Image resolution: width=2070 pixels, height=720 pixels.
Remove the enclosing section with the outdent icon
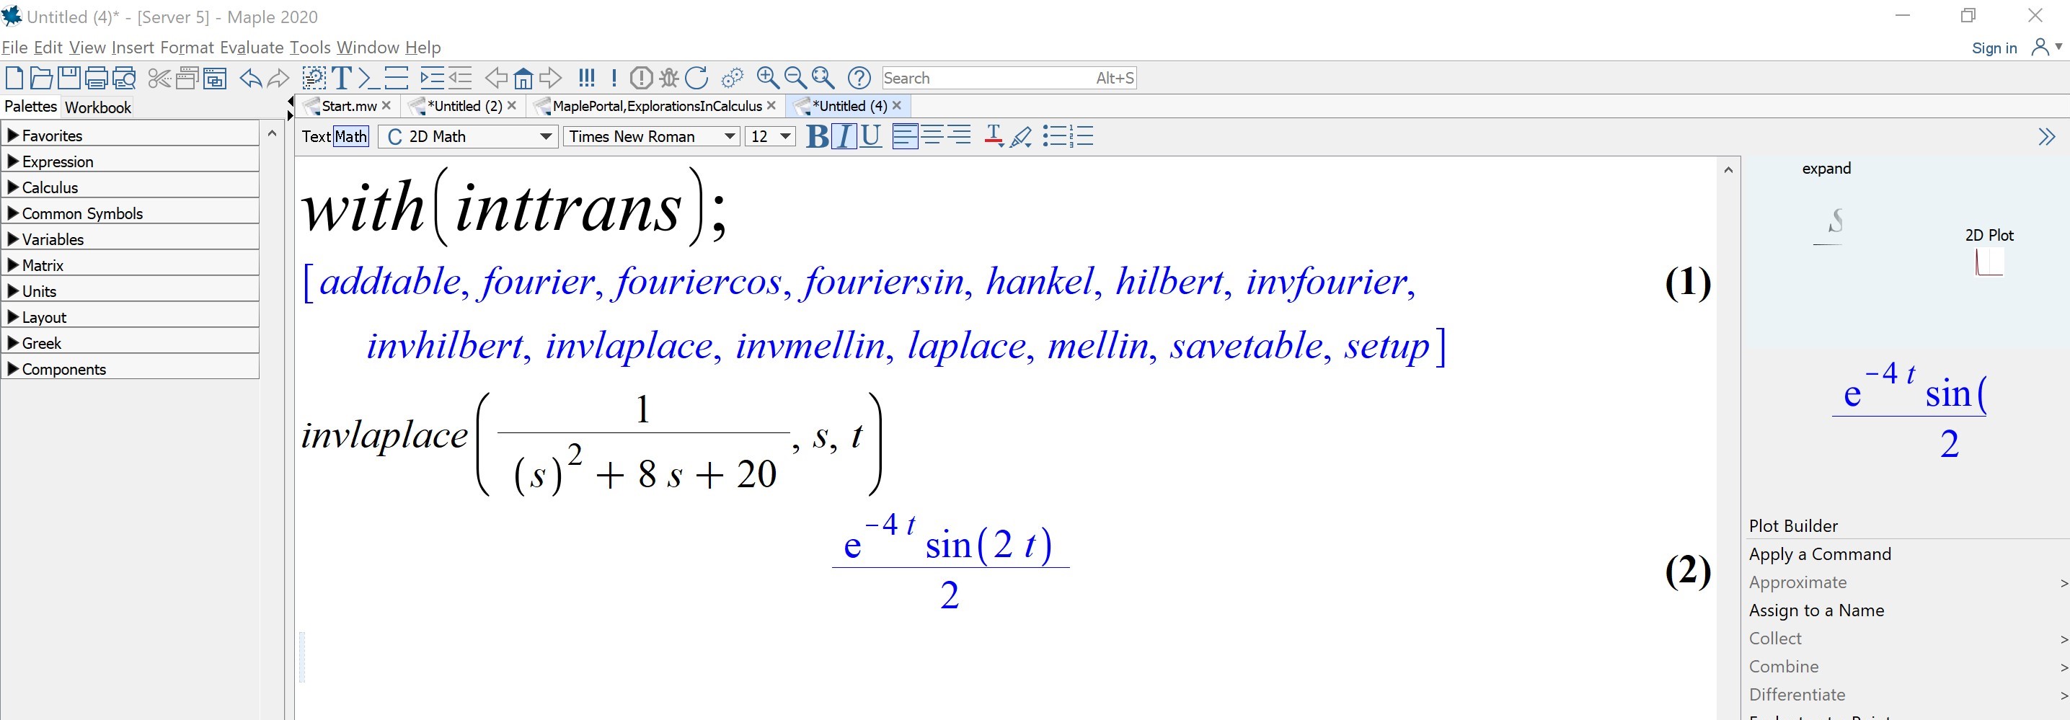coord(460,78)
